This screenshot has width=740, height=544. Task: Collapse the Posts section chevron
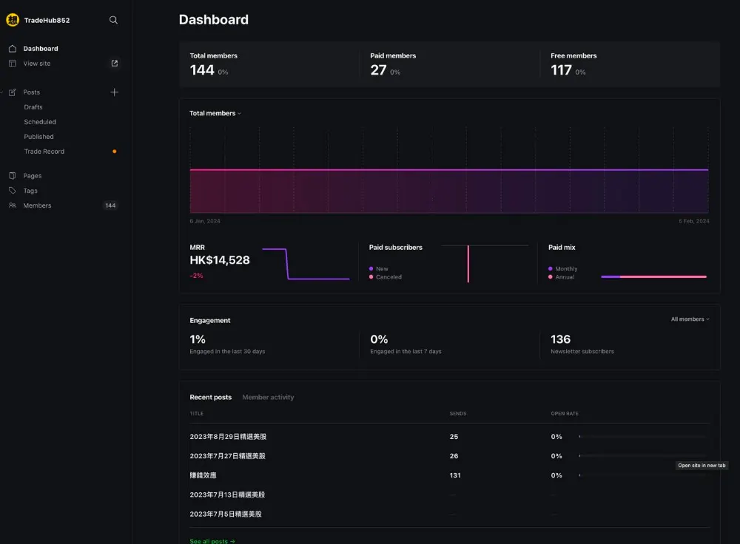[2, 92]
